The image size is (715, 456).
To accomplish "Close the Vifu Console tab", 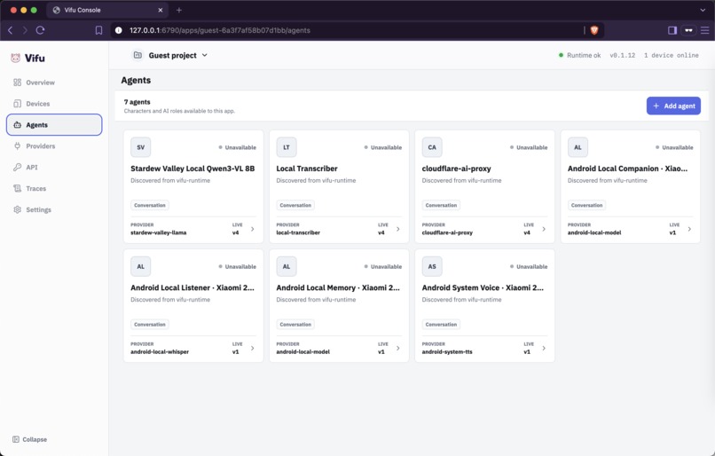I will click(160, 10).
